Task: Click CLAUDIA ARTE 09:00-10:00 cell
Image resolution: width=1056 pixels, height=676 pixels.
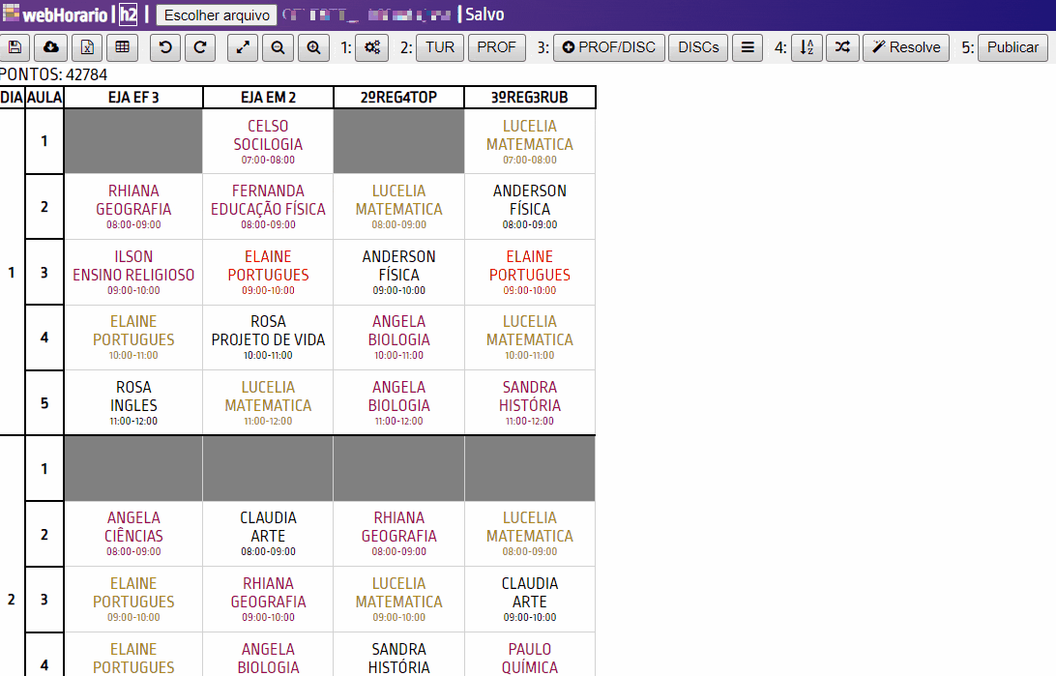Action: click(529, 600)
